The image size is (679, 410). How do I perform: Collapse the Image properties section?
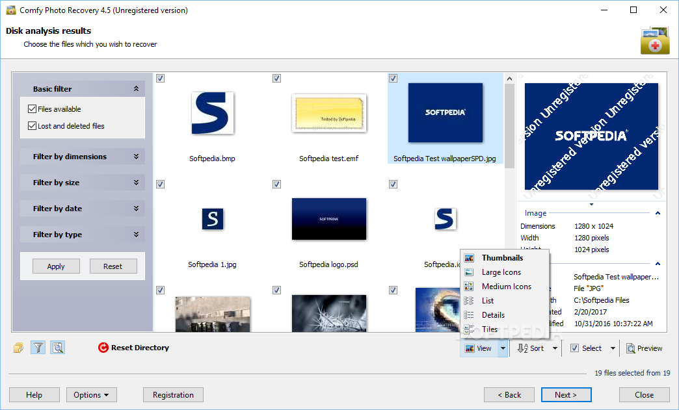658,212
